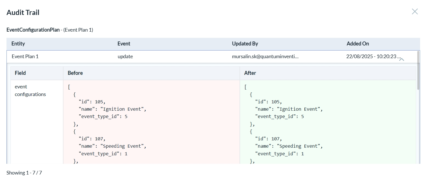The width and height of the screenshot is (428, 181).
Task: Click the Before column header
Action: coord(75,73)
